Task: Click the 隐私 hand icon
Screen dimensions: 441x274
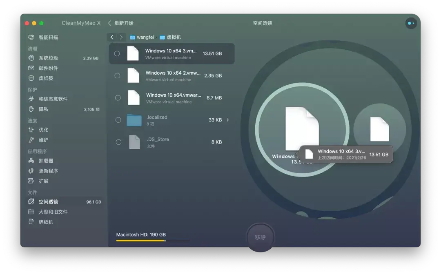Action: [31, 109]
